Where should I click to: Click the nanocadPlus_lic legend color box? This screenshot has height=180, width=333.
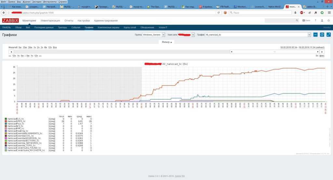[x=6, y=124]
